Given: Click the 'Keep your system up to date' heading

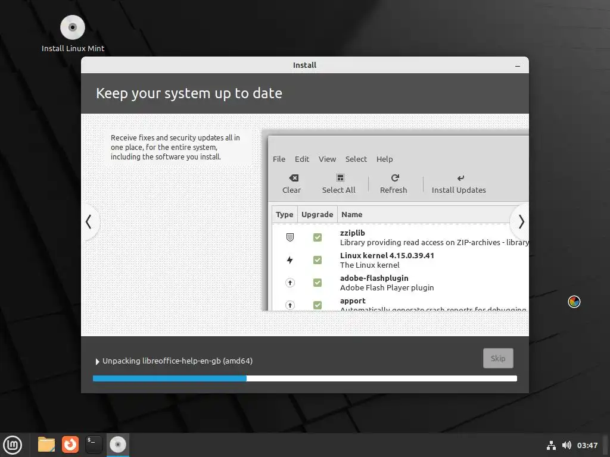Looking at the screenshot, I should click(x=189, y=93).
